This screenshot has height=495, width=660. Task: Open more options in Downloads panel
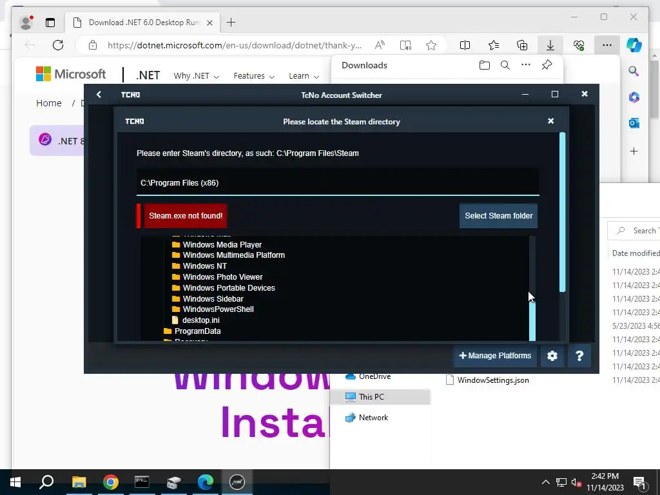(x=526, y=65)
